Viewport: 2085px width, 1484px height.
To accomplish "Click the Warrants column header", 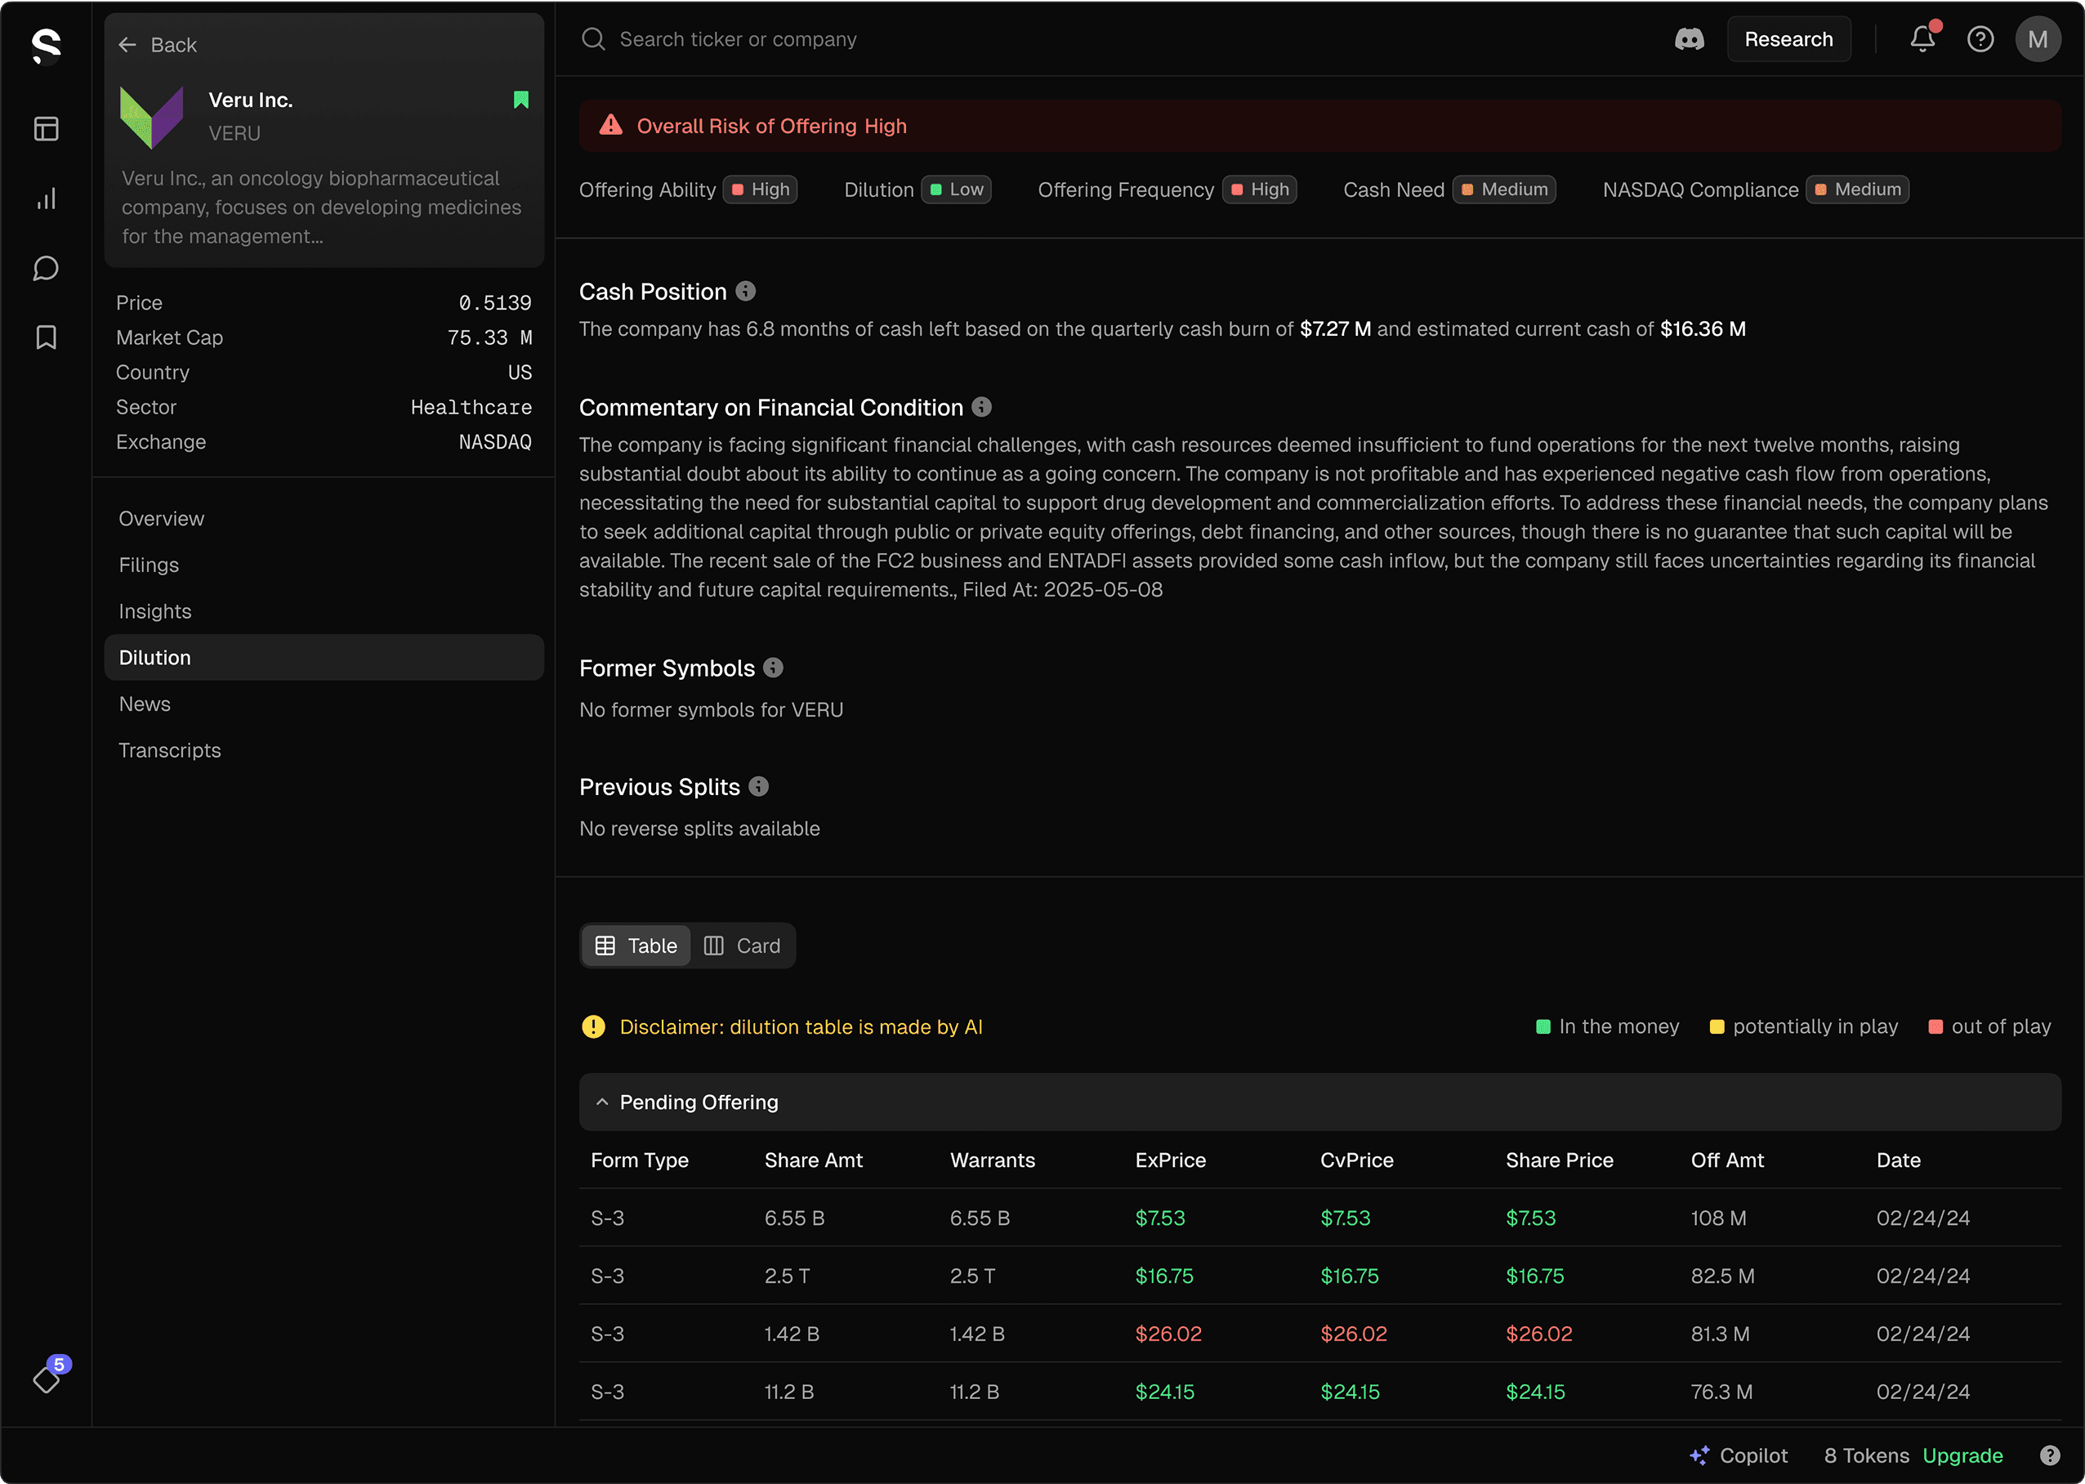I will click(992, 1160).
